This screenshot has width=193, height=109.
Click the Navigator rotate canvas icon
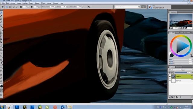(186, 28)
